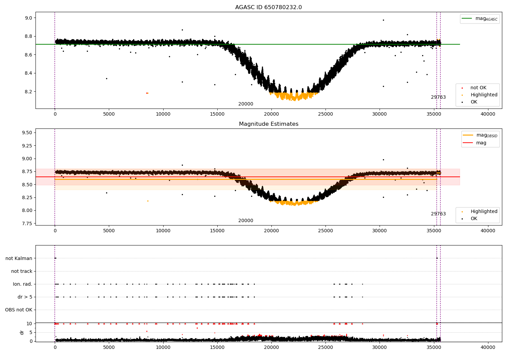Click the 8.00 y-tick of Magnitude Estimates plot
Screen dimensions: 507x355
point(27,210)
